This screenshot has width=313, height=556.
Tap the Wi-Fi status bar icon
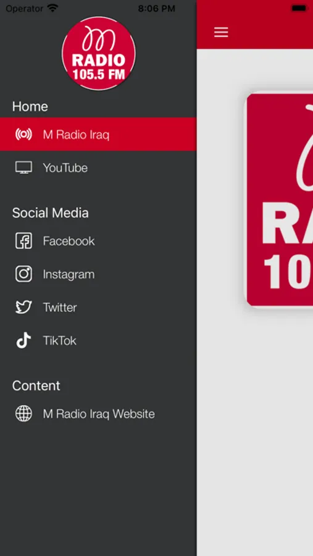tap(53, 8)
